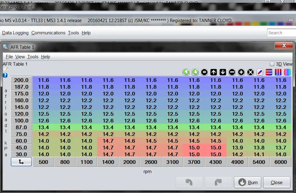Select the 11.8 cell at 1100 rpm

click(86, 87)
